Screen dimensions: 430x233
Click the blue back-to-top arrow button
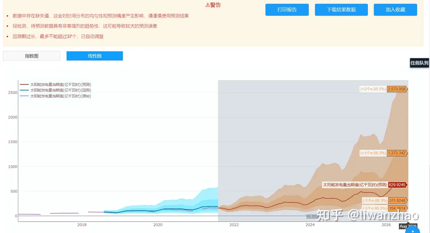[x=413, y=230]
